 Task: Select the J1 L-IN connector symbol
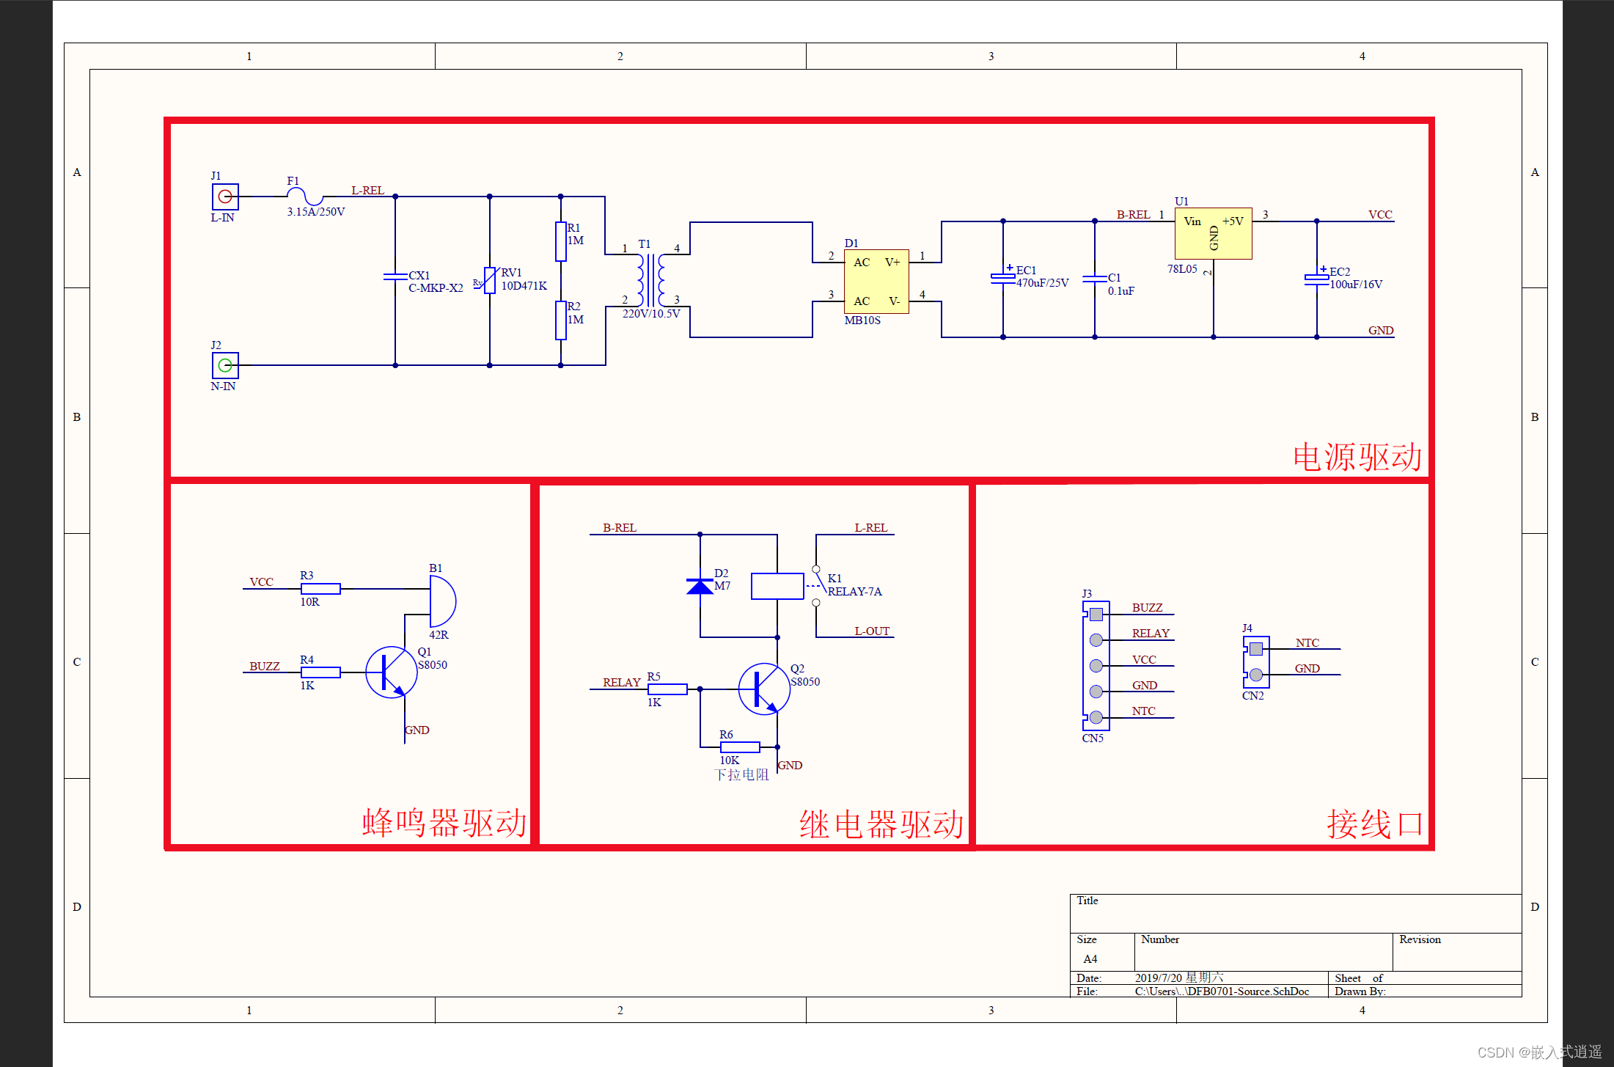click(225, 197)
